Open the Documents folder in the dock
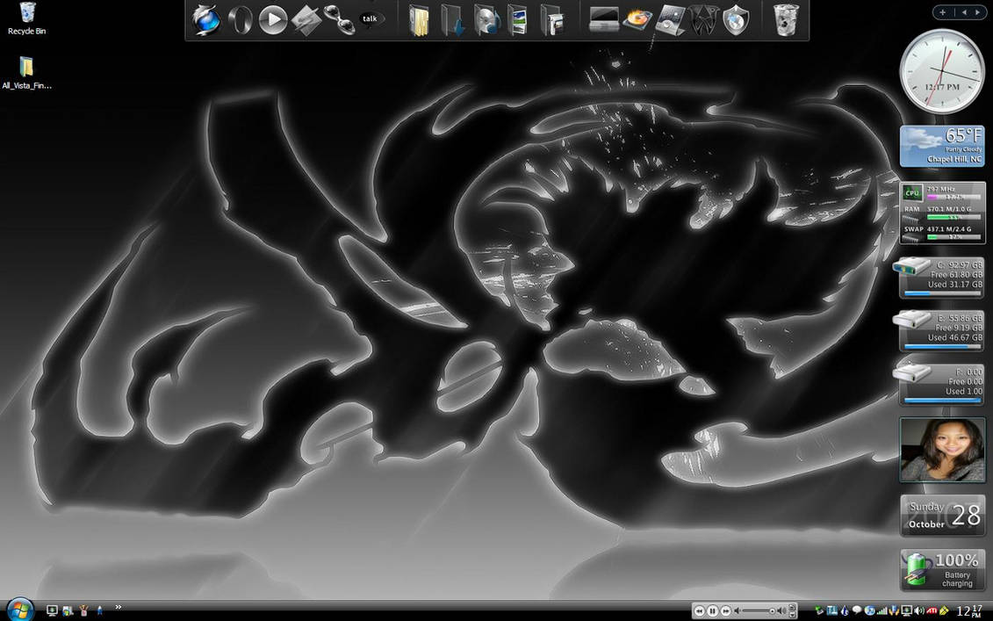The width and height of the screenshot is (993, 621). pos(419,20)
